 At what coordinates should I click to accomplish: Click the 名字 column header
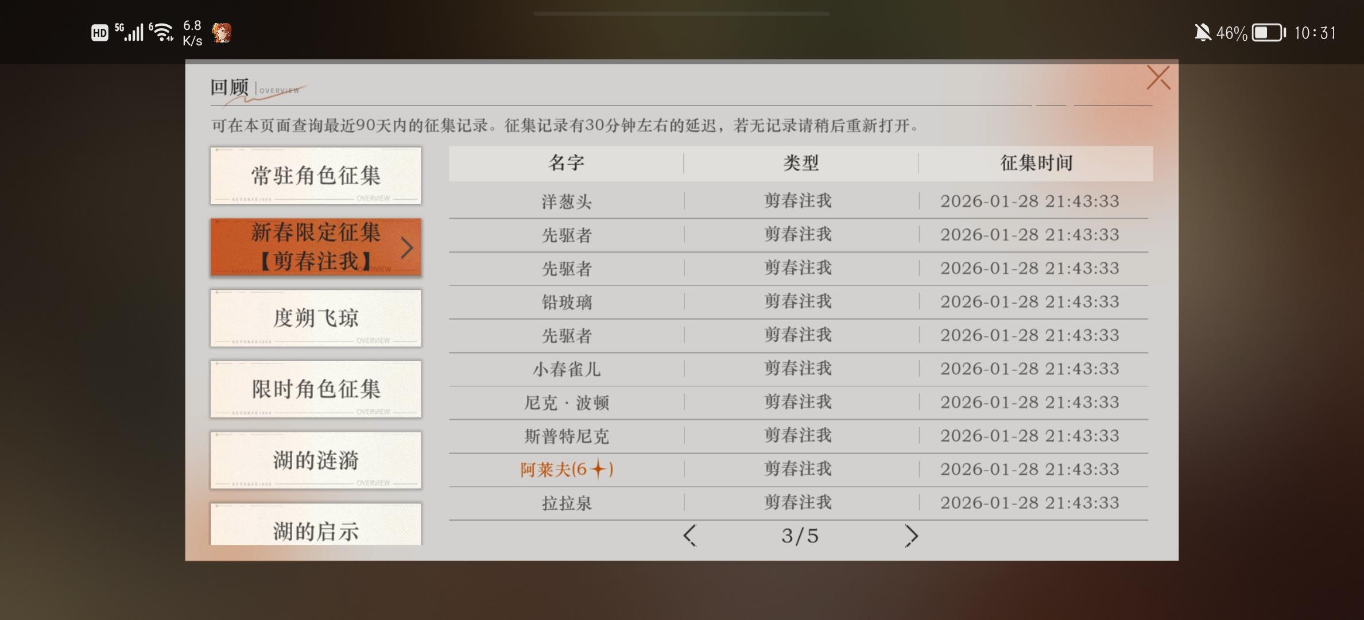pos(566,163)
